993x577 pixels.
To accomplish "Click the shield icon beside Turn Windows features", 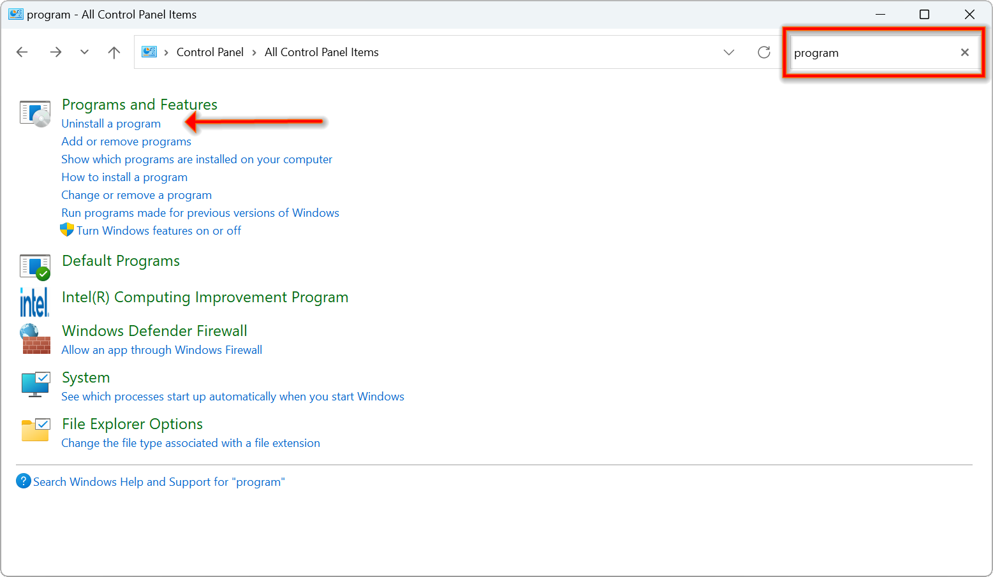I will pos(67,230).
